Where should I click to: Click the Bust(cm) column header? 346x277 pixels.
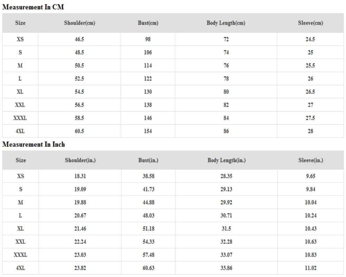[x=148, y=23]
